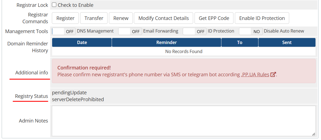Toggle the Disable Auto Renew switch
Screen dimensions: 321x140
251,31
